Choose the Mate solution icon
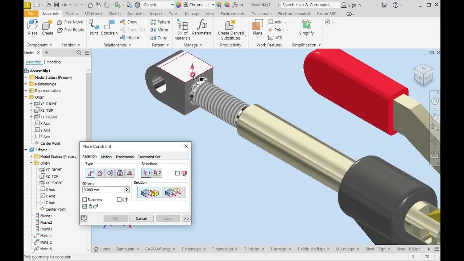The image size is (464, 261). coord(149,192)
